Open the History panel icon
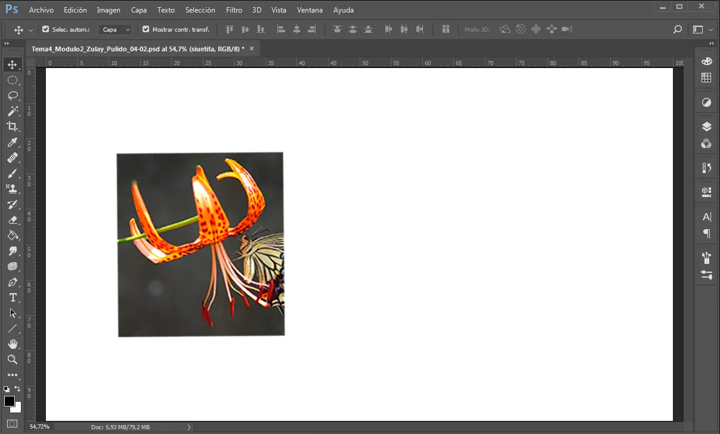Viewport: 720px width, 434px height. click(x=706, y=168)
